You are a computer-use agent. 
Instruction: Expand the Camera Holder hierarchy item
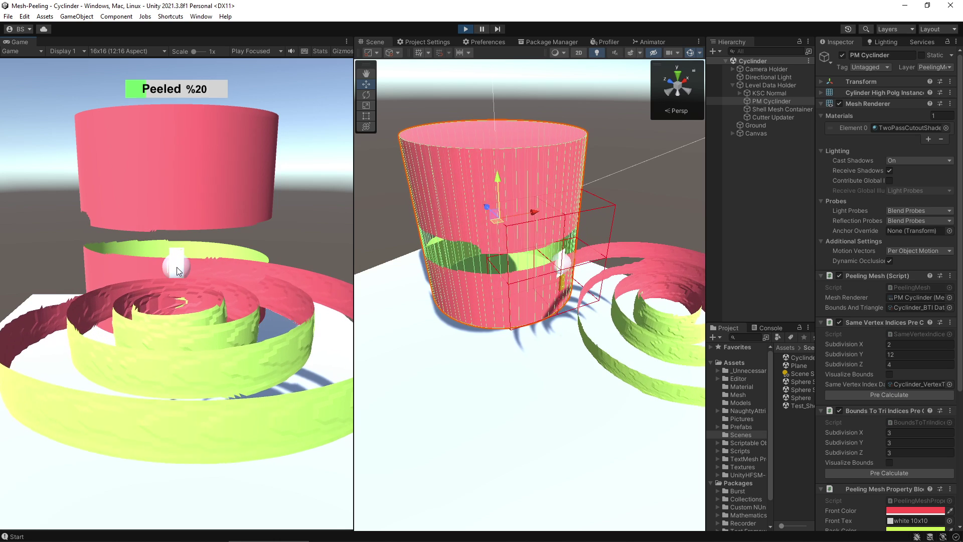[733, 69]
